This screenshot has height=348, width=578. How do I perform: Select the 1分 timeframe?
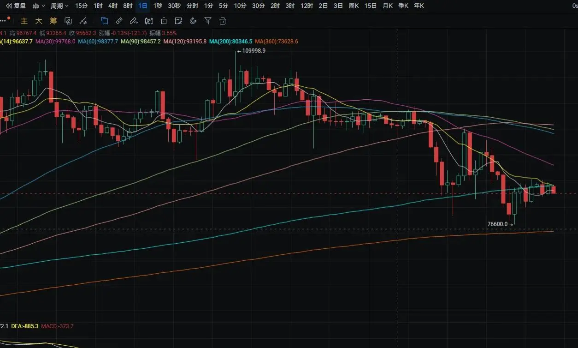tap(209, 6)
